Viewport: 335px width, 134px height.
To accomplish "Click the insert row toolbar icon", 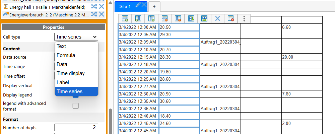I will (x=125, y=18).
